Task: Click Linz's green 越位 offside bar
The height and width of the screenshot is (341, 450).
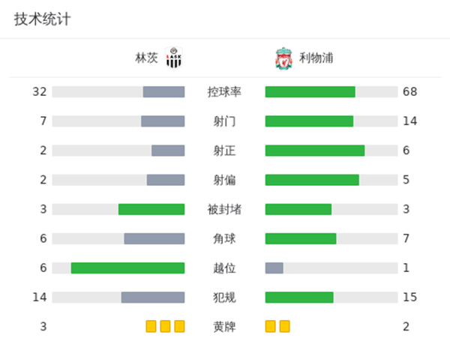Action: 127,268
